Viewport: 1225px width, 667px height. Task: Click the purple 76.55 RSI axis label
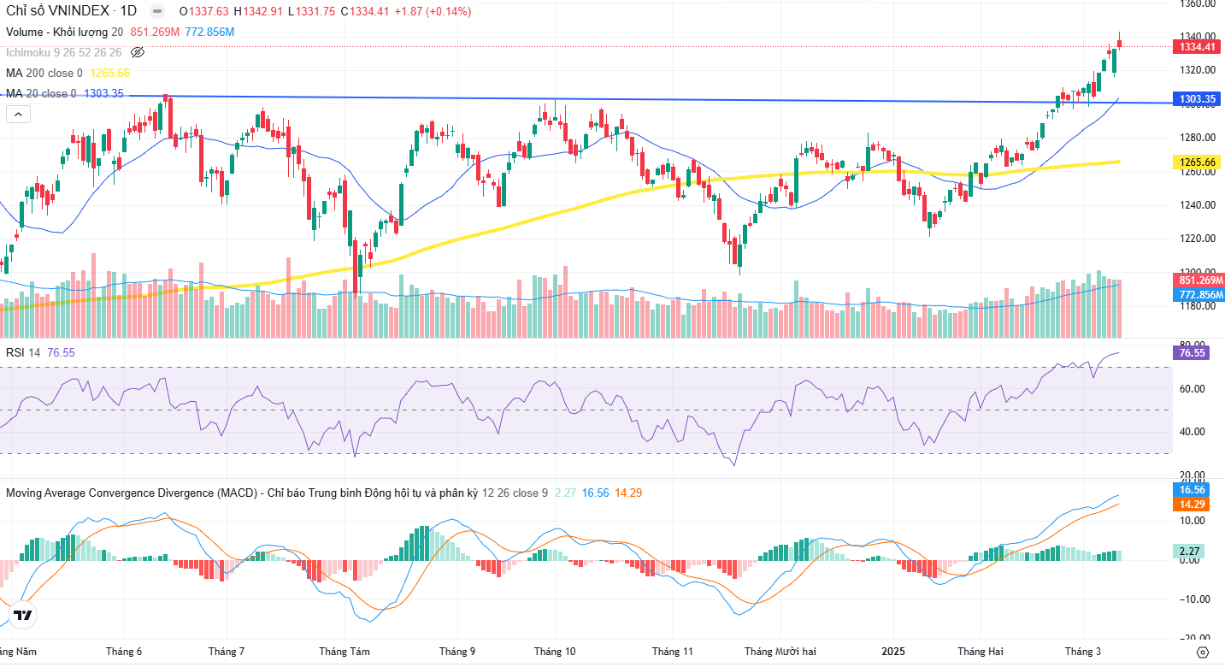1192,352
